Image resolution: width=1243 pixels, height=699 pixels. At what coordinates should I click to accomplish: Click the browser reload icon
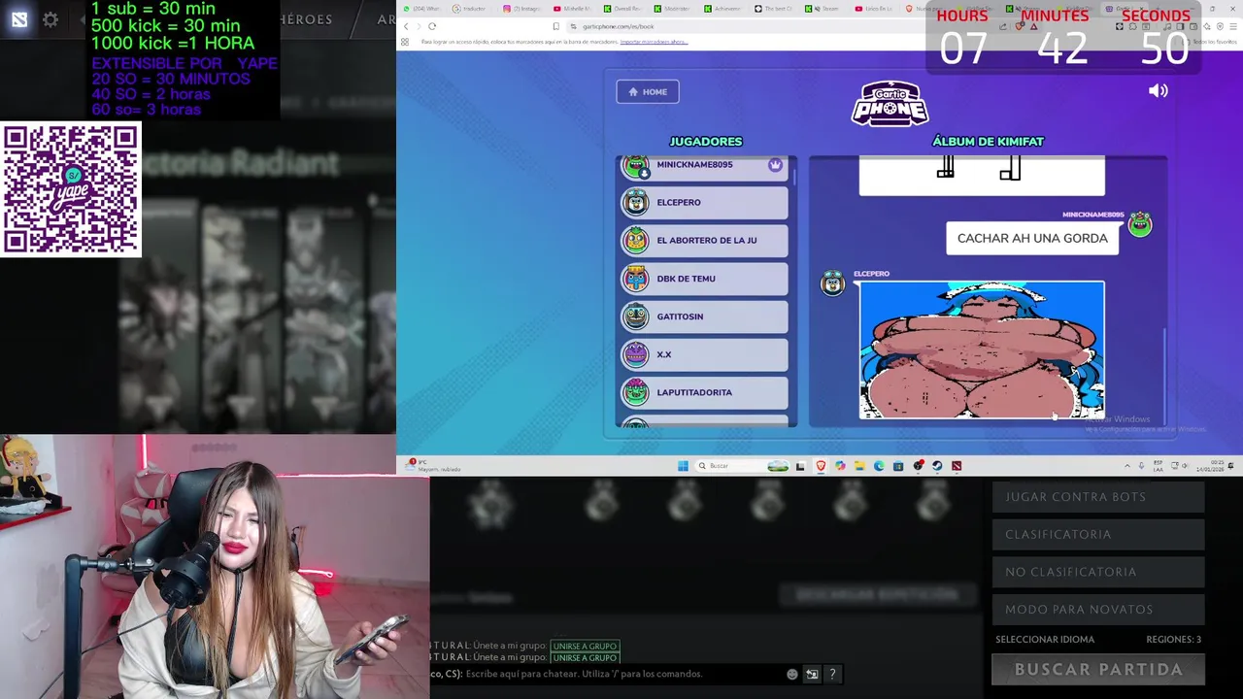(431, 26)
